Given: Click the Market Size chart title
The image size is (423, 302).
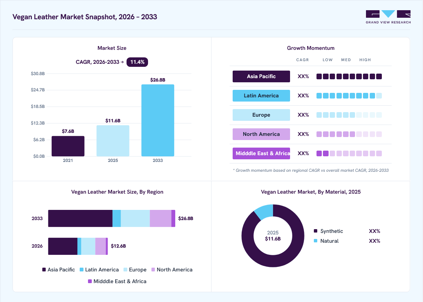Looking at the screenshot, I should coord(112,48).
